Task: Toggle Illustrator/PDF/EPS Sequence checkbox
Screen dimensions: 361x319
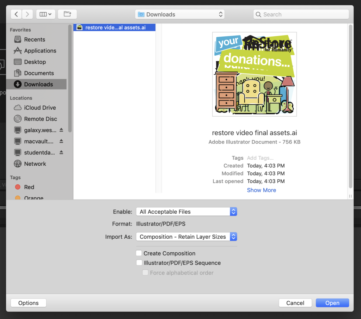Action: click(x=139, y=263)
